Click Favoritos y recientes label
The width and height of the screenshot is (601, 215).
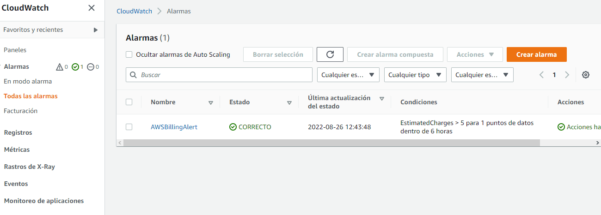(33, 30)
